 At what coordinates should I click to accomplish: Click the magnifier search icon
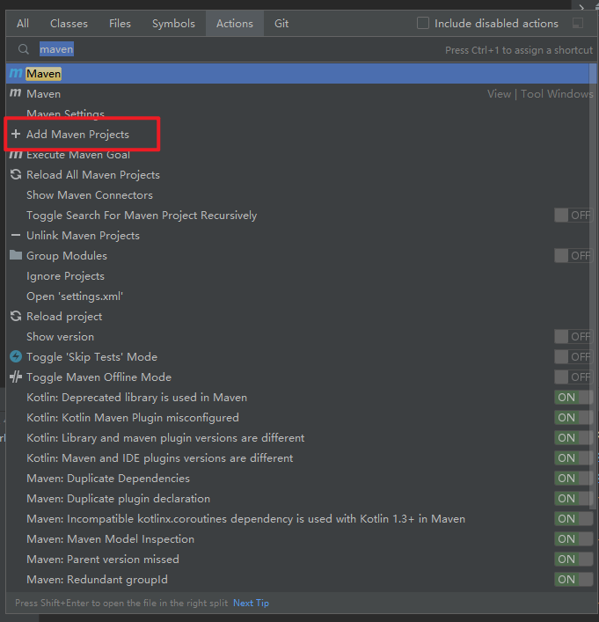[x=24, y=49]
